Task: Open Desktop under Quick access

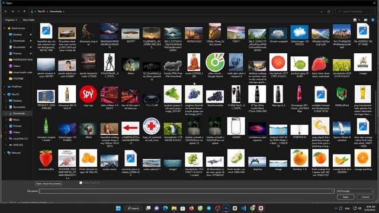Action: [17, 34]
